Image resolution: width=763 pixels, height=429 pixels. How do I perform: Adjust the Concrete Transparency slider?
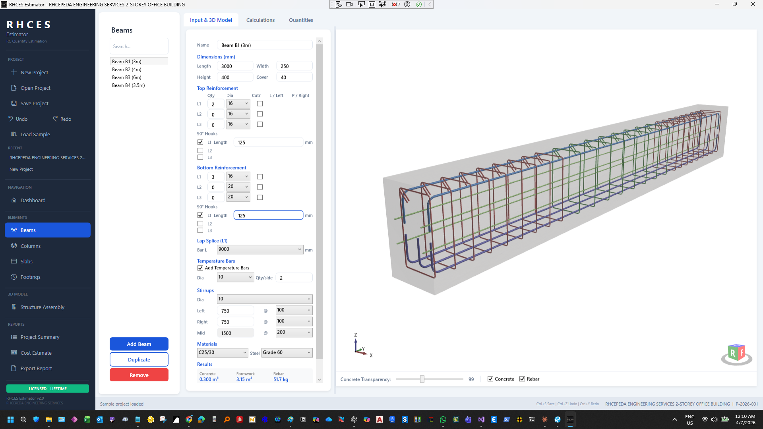[x=422, y=379]
